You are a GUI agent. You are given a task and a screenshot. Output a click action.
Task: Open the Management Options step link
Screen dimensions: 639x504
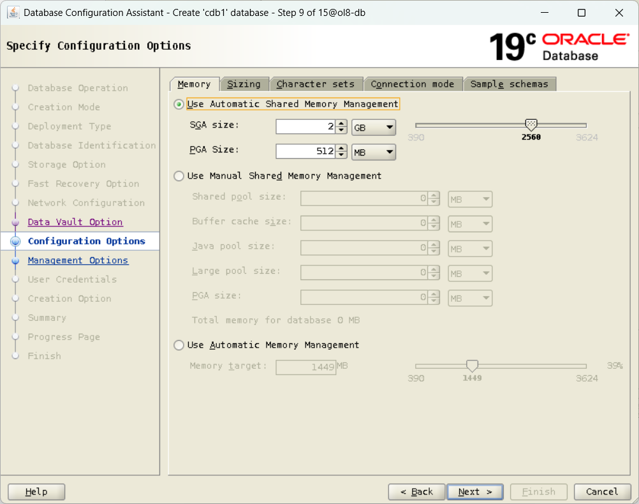coord(78,260)
